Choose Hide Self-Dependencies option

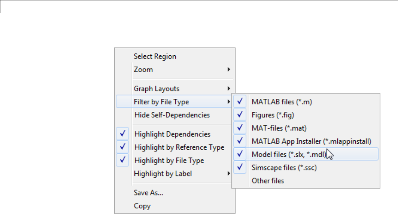172,115
